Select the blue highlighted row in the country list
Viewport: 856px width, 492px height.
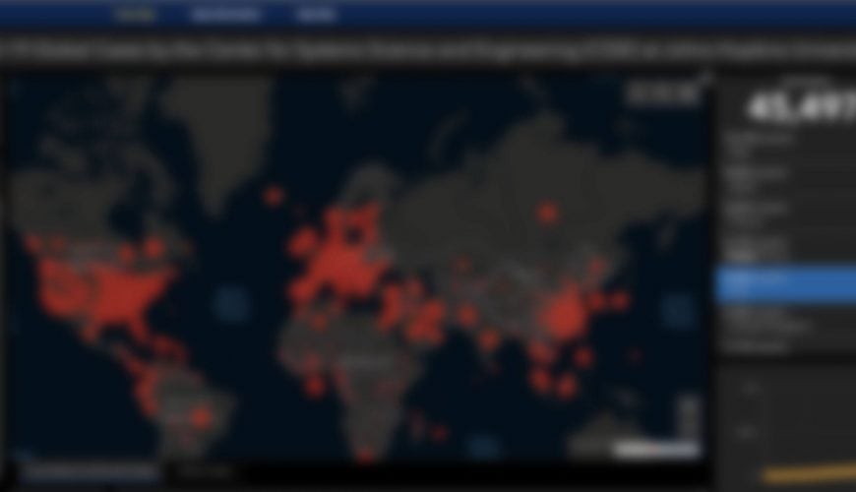pos(787,282)
